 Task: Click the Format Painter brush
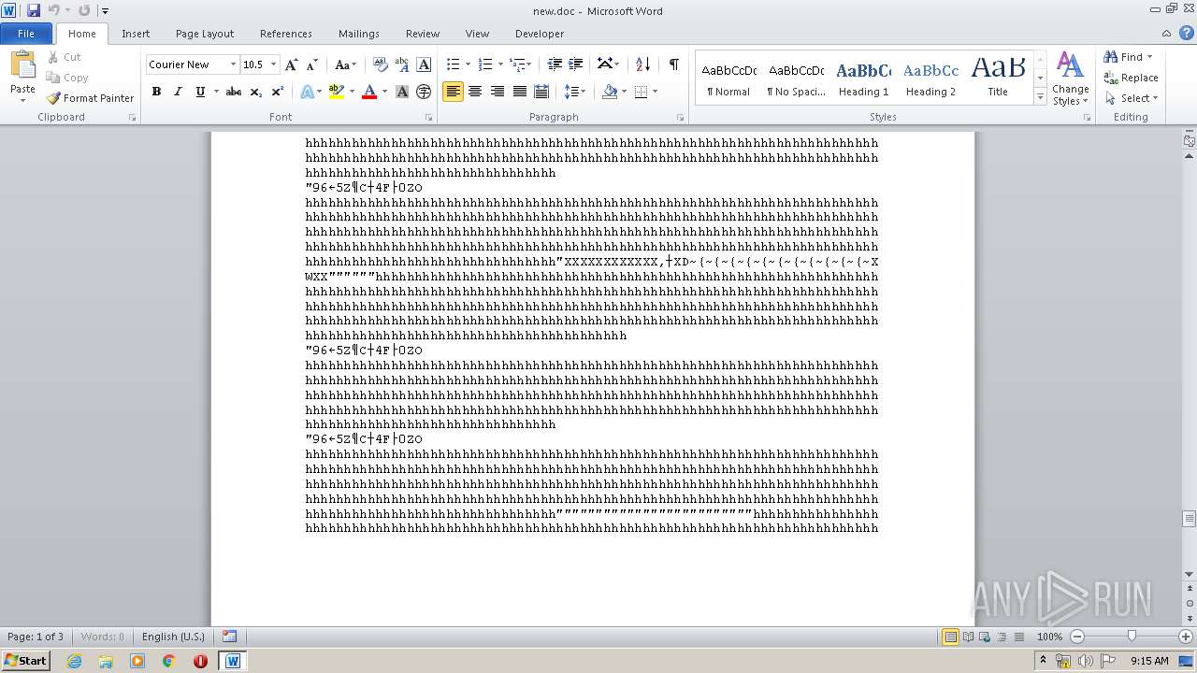(x=90, y=98)
